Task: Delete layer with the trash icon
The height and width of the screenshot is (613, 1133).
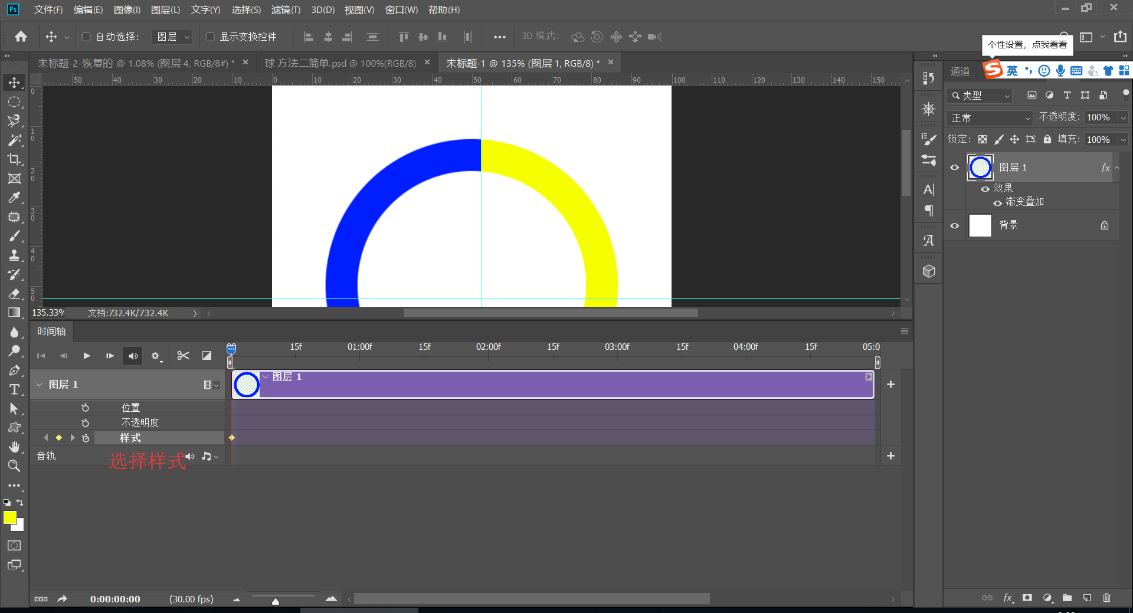Action: click(1106, 598)
